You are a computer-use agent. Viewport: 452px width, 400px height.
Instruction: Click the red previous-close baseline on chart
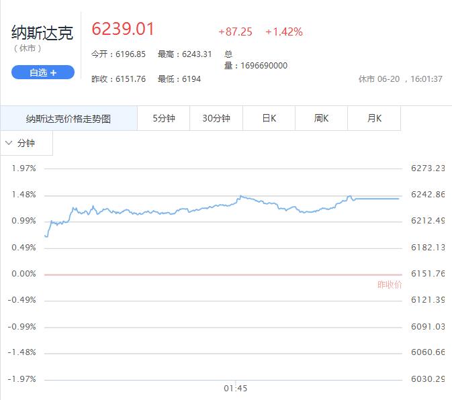tap(223, 274)
